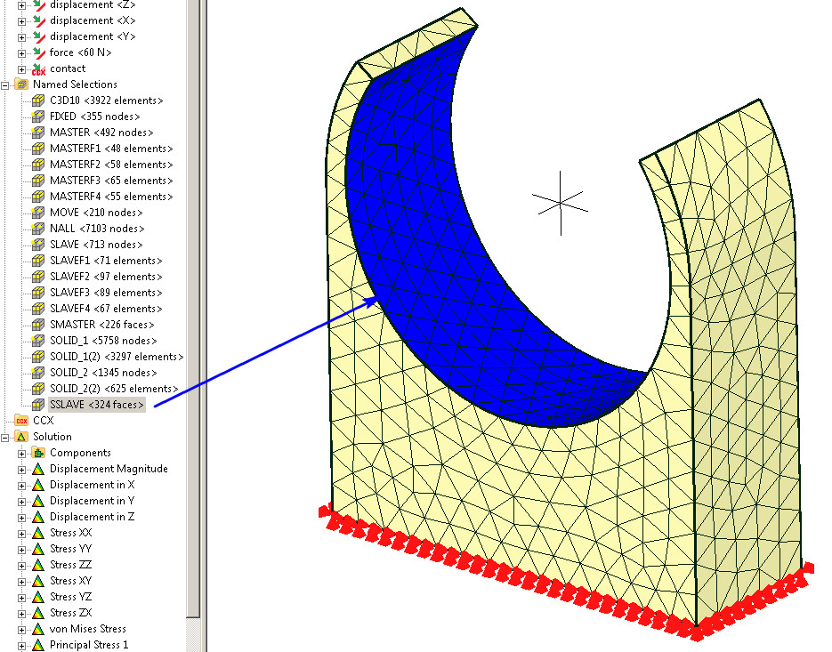Screen dimensions: 832x652
Task: Click the Stress XX result icon
Action: click(x=38, y=533)
